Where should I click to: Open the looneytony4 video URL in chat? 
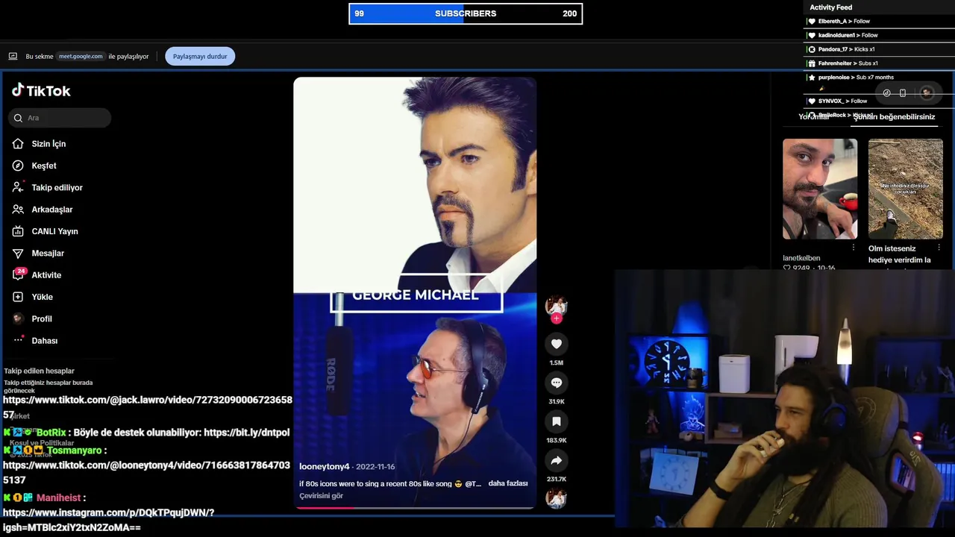pyautogui.click(x=146, y=473)
